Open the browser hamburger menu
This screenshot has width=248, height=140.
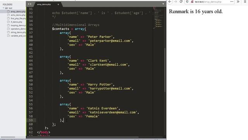245,2
